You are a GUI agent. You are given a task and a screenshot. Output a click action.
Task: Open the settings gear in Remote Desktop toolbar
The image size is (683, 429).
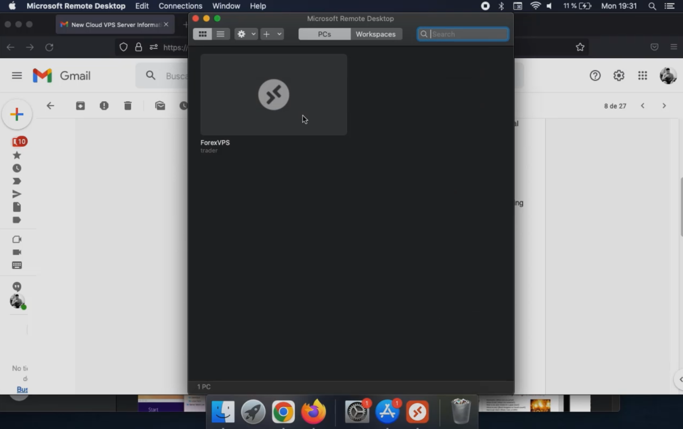pos(241,34)
